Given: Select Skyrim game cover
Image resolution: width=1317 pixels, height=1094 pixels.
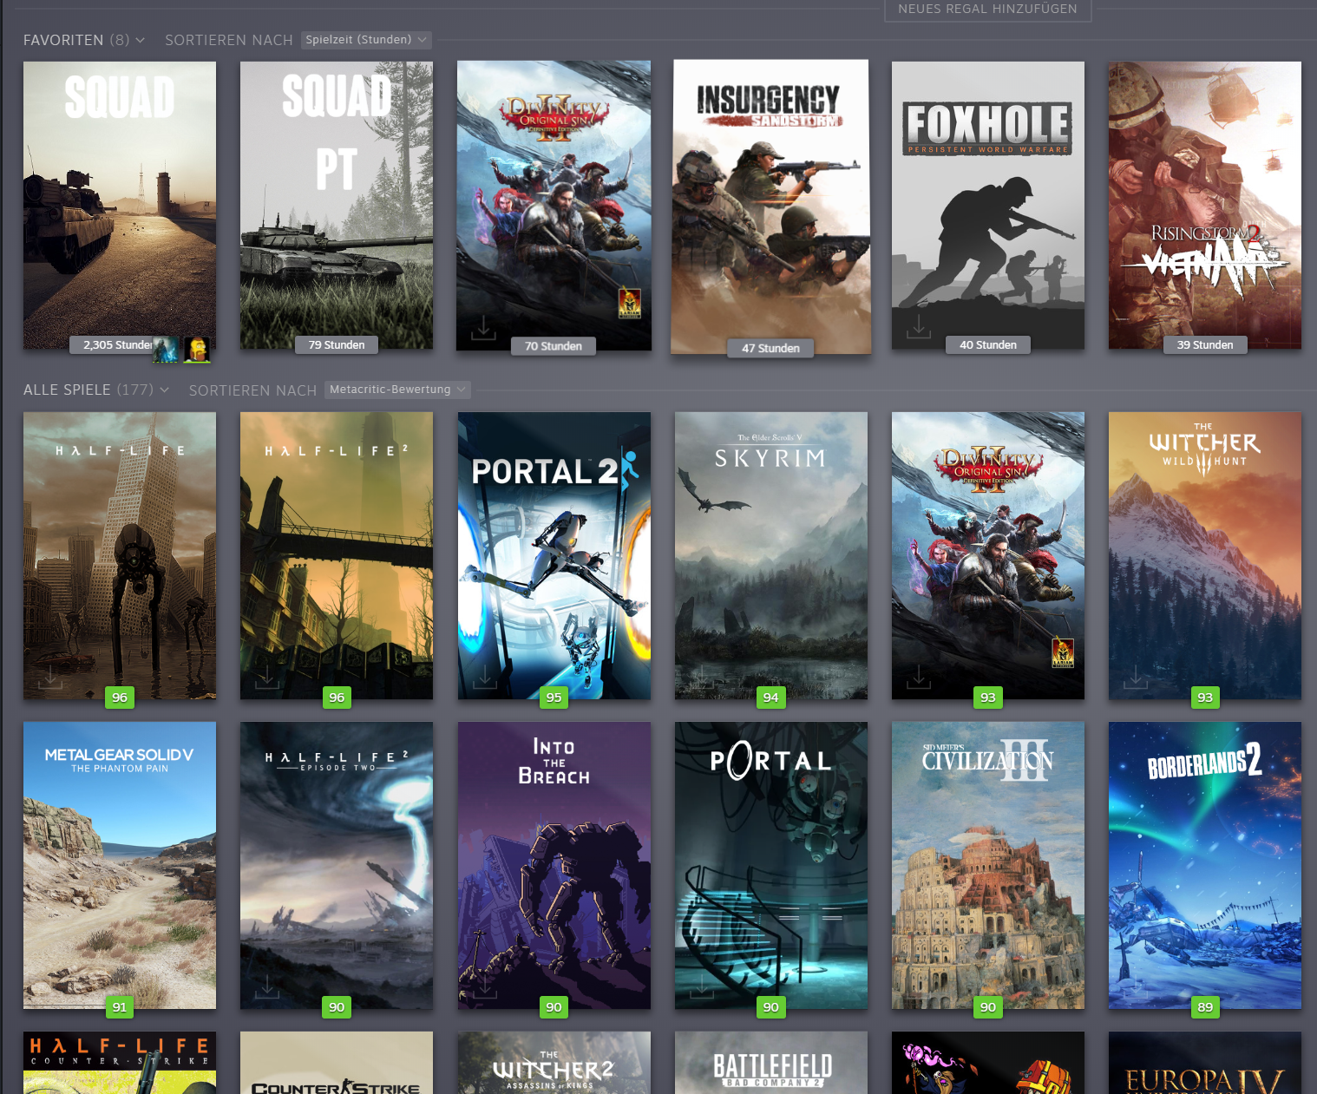Looking at the screenshot, I should point(771,555).
